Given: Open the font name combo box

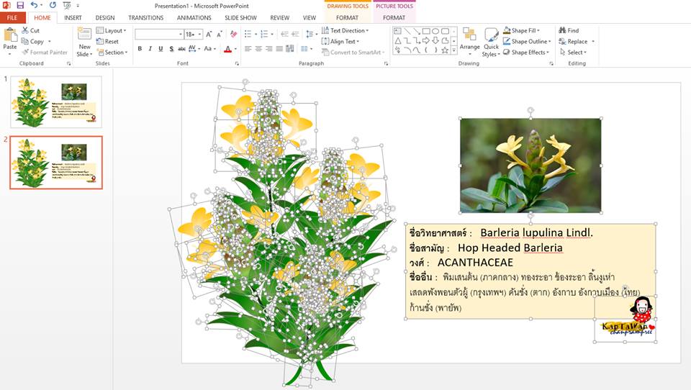Looking at the screenshot, I should pos(158,35).
